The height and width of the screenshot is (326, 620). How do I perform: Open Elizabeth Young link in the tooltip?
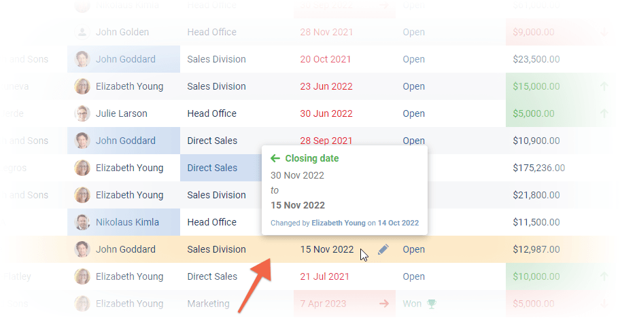click(x=338, y=223)
